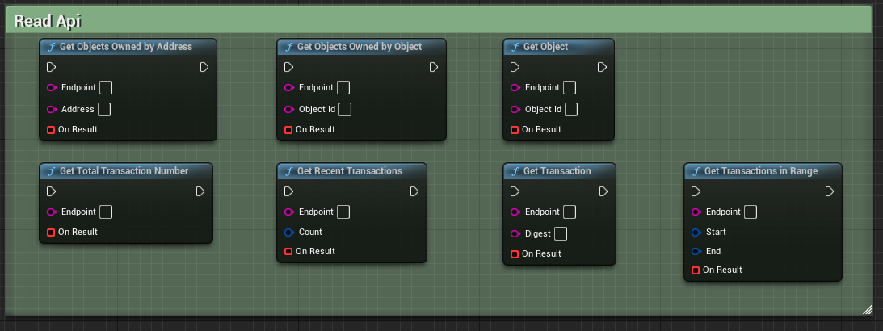
Task: Click output exec pin on Get Recent Transactions
Action: pos(414,191)
